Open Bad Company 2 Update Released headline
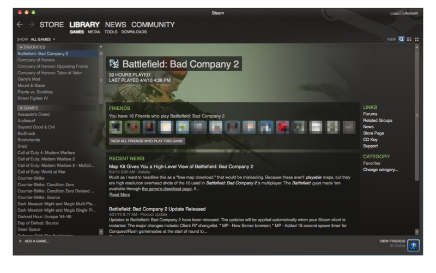Image resolution: width=436 pixels, height=273 pixels. 157,209
